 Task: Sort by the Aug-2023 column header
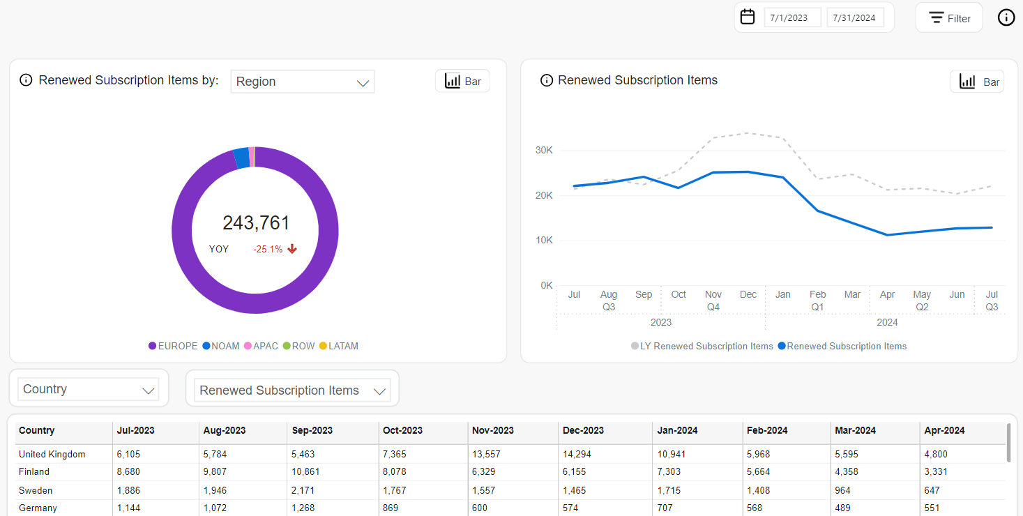pyautogui.click(x=243, y=431)
